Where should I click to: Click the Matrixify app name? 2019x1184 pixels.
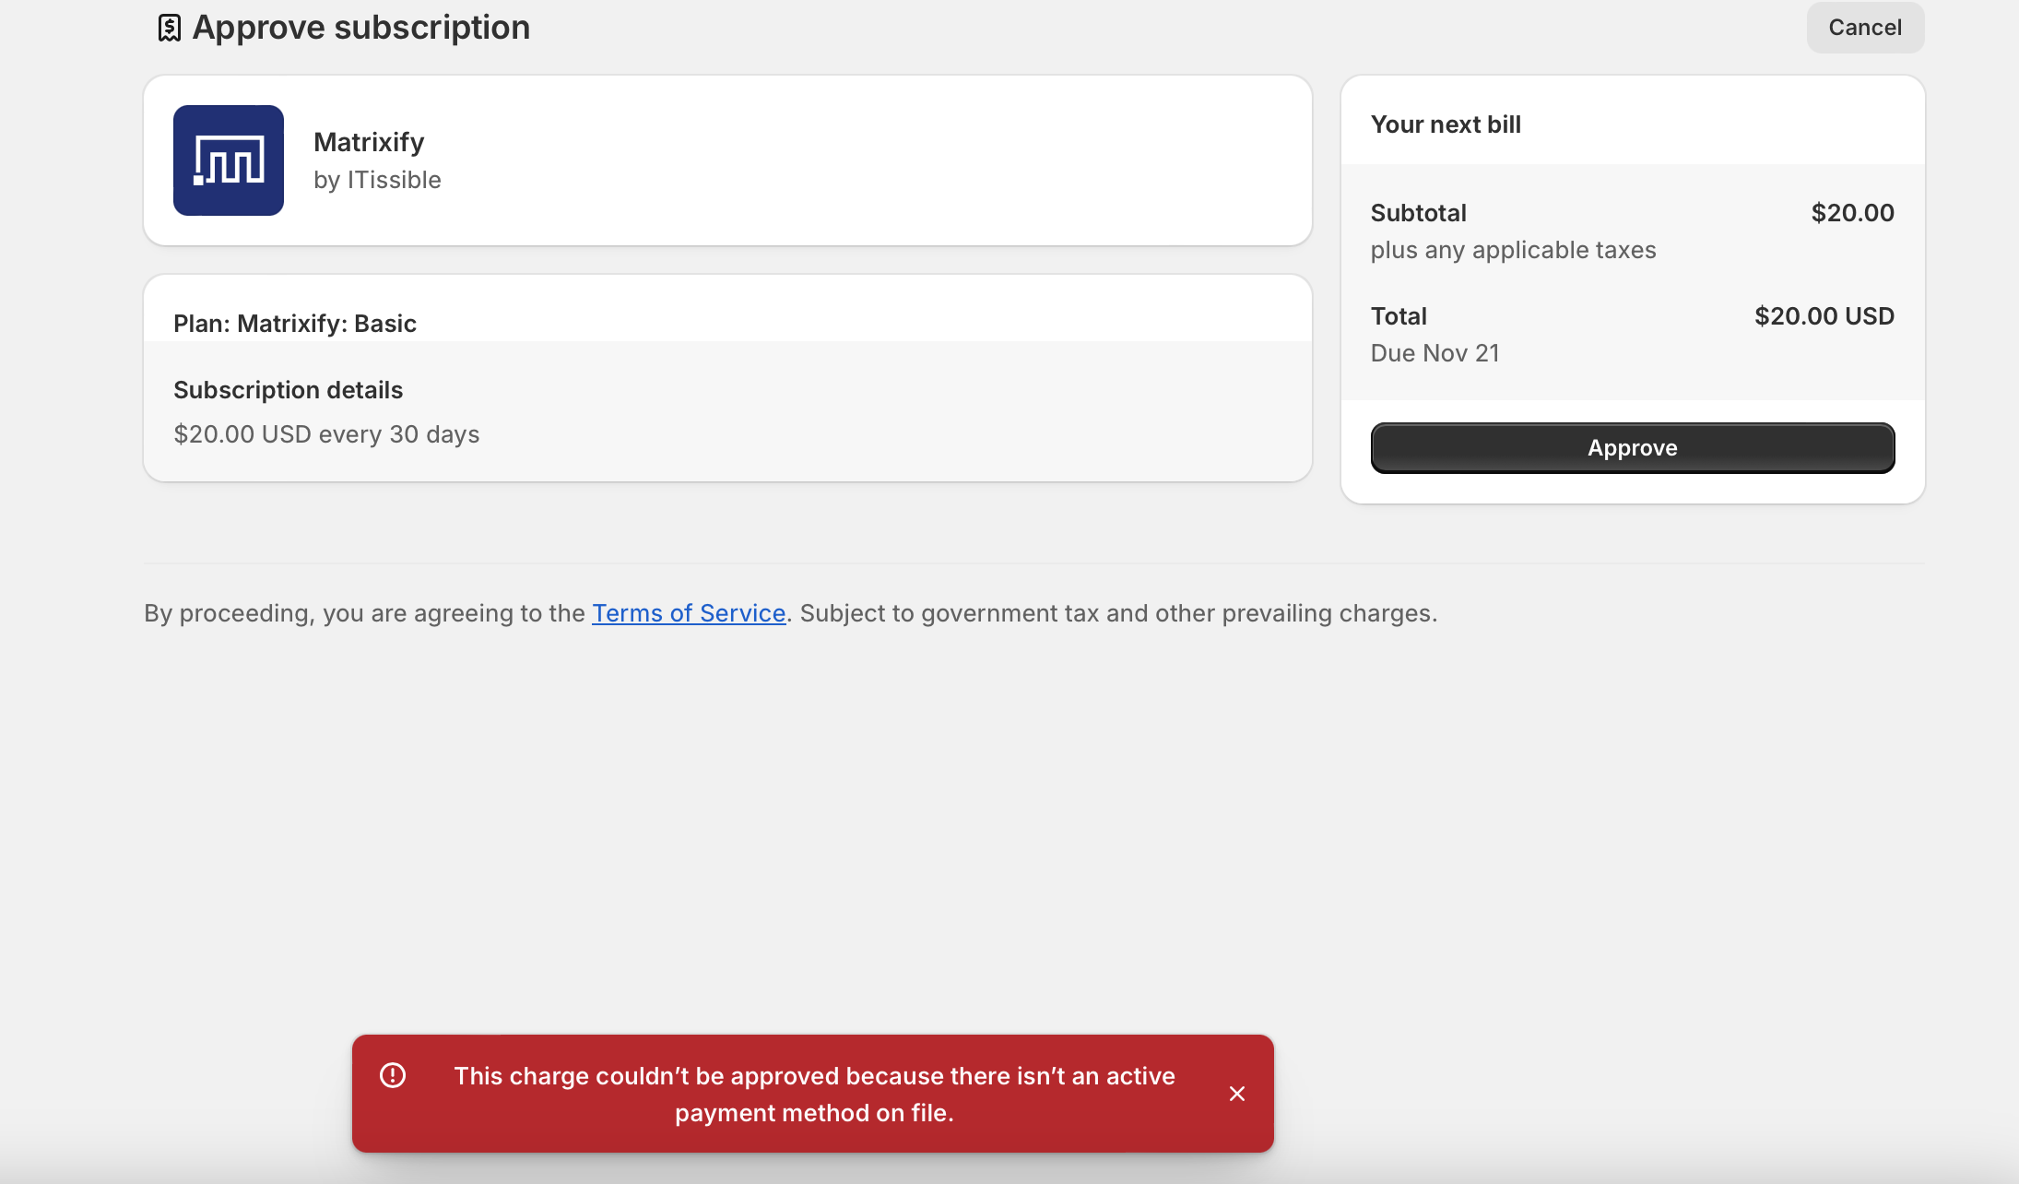[x=369, y=142]
